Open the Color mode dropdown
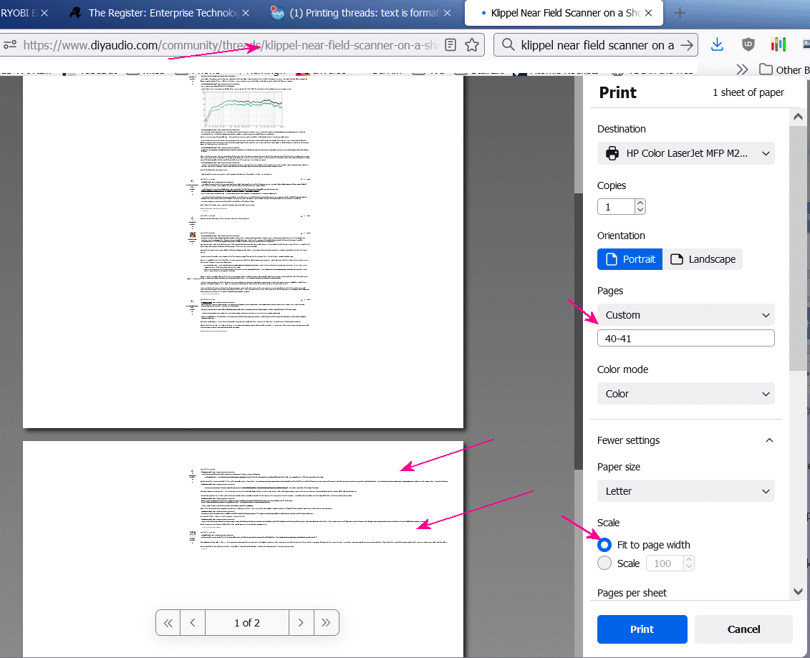Viewport: 810px width, 658px height. pyautogui.click(x=685, y=394)
